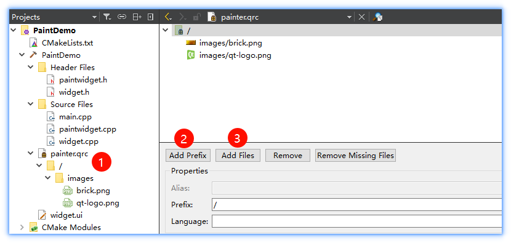The image size is (511, 243).
Task: Click the Header Files folder icon
Action: coord(42,68)
